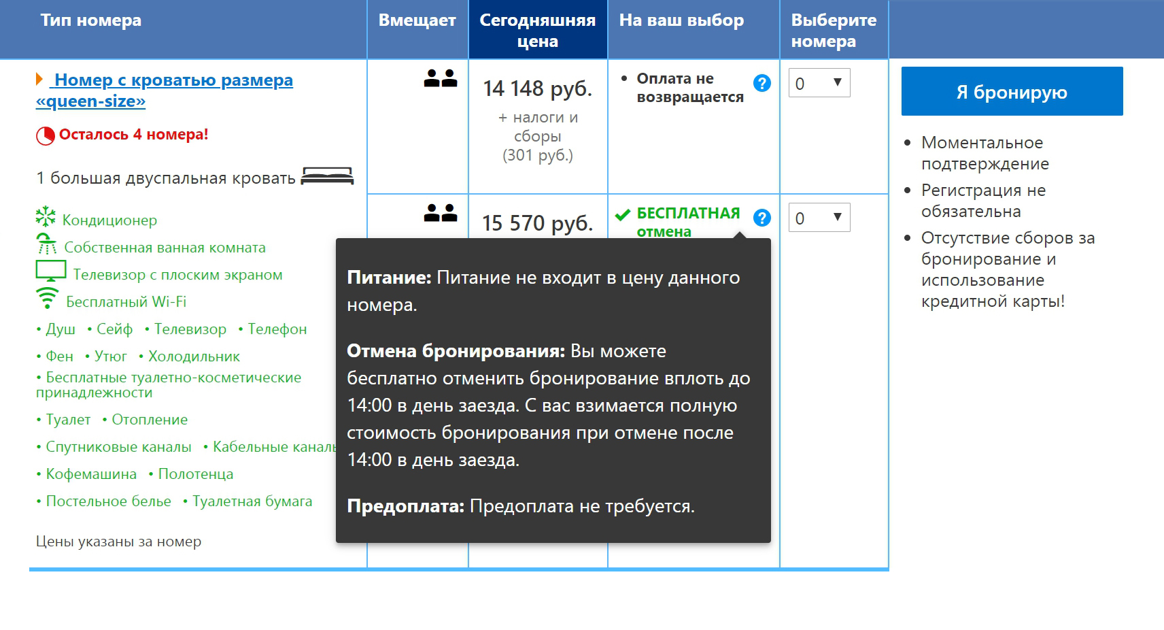This screenshot has width=1164, height=630.
Task: Click the 'Выберите номера' column header
Action: point(834,31)
